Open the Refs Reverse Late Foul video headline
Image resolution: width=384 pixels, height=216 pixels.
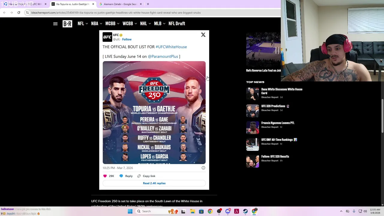263,70
